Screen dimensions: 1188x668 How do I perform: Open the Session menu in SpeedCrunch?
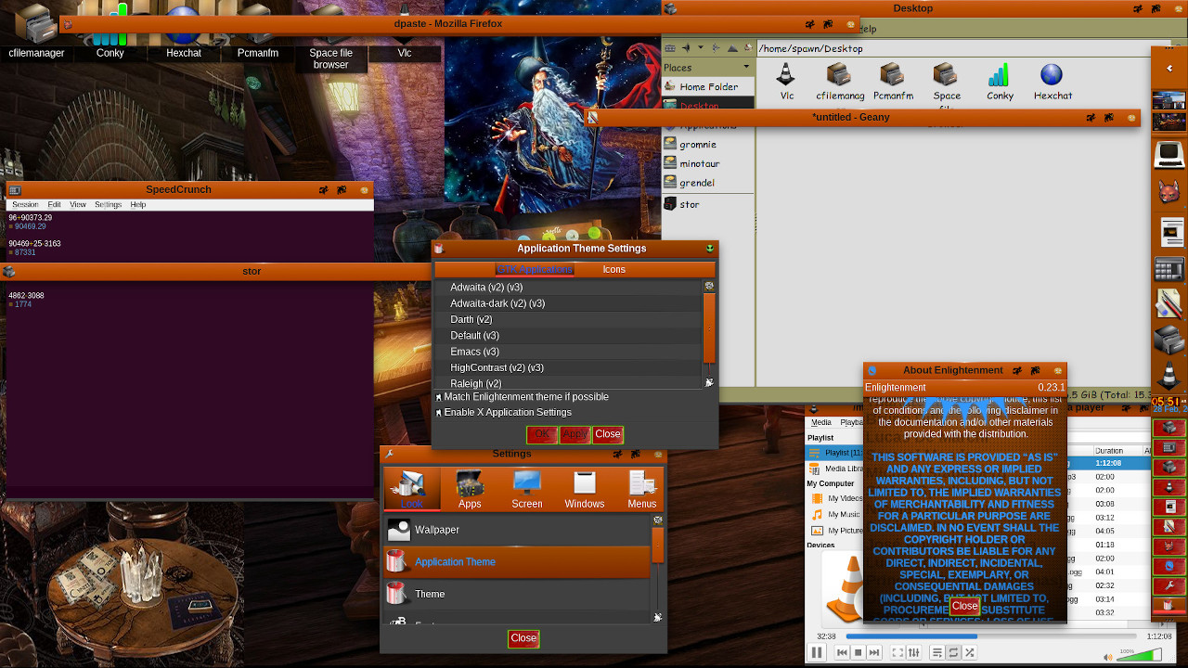25,204
